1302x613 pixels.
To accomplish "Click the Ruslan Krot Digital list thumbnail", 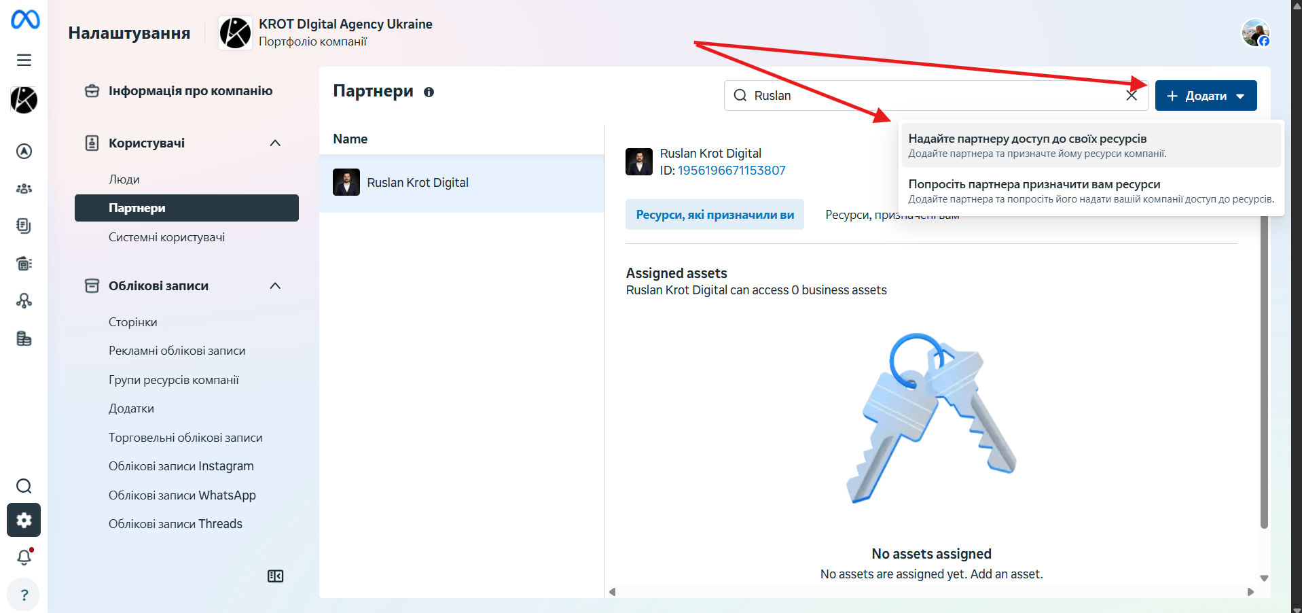I will (346, 182).
